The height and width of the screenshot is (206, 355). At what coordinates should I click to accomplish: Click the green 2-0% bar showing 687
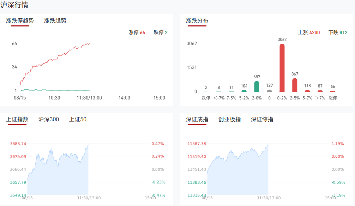(x=257, y=86)
